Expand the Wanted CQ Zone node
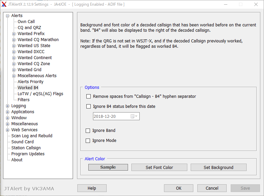Screen dimensions: 264x196 pos(14,64)
